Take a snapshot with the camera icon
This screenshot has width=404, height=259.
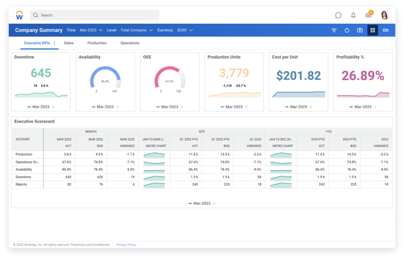360,30
